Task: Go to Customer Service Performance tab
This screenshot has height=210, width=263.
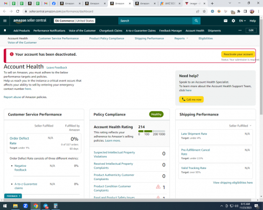Action: pyautogui.click(x=58, y=38)
